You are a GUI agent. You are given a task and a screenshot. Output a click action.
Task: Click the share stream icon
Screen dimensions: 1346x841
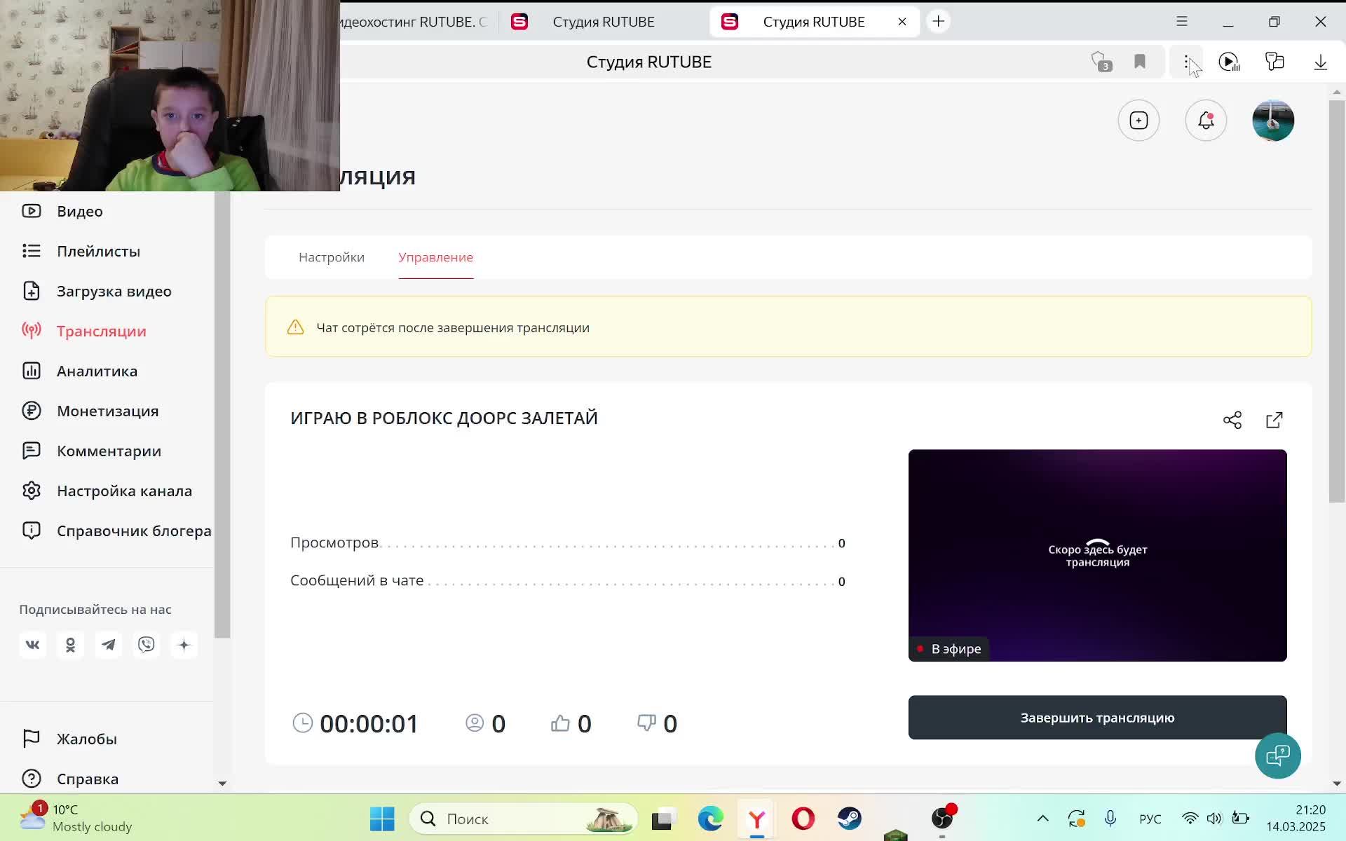point(1232,420)
